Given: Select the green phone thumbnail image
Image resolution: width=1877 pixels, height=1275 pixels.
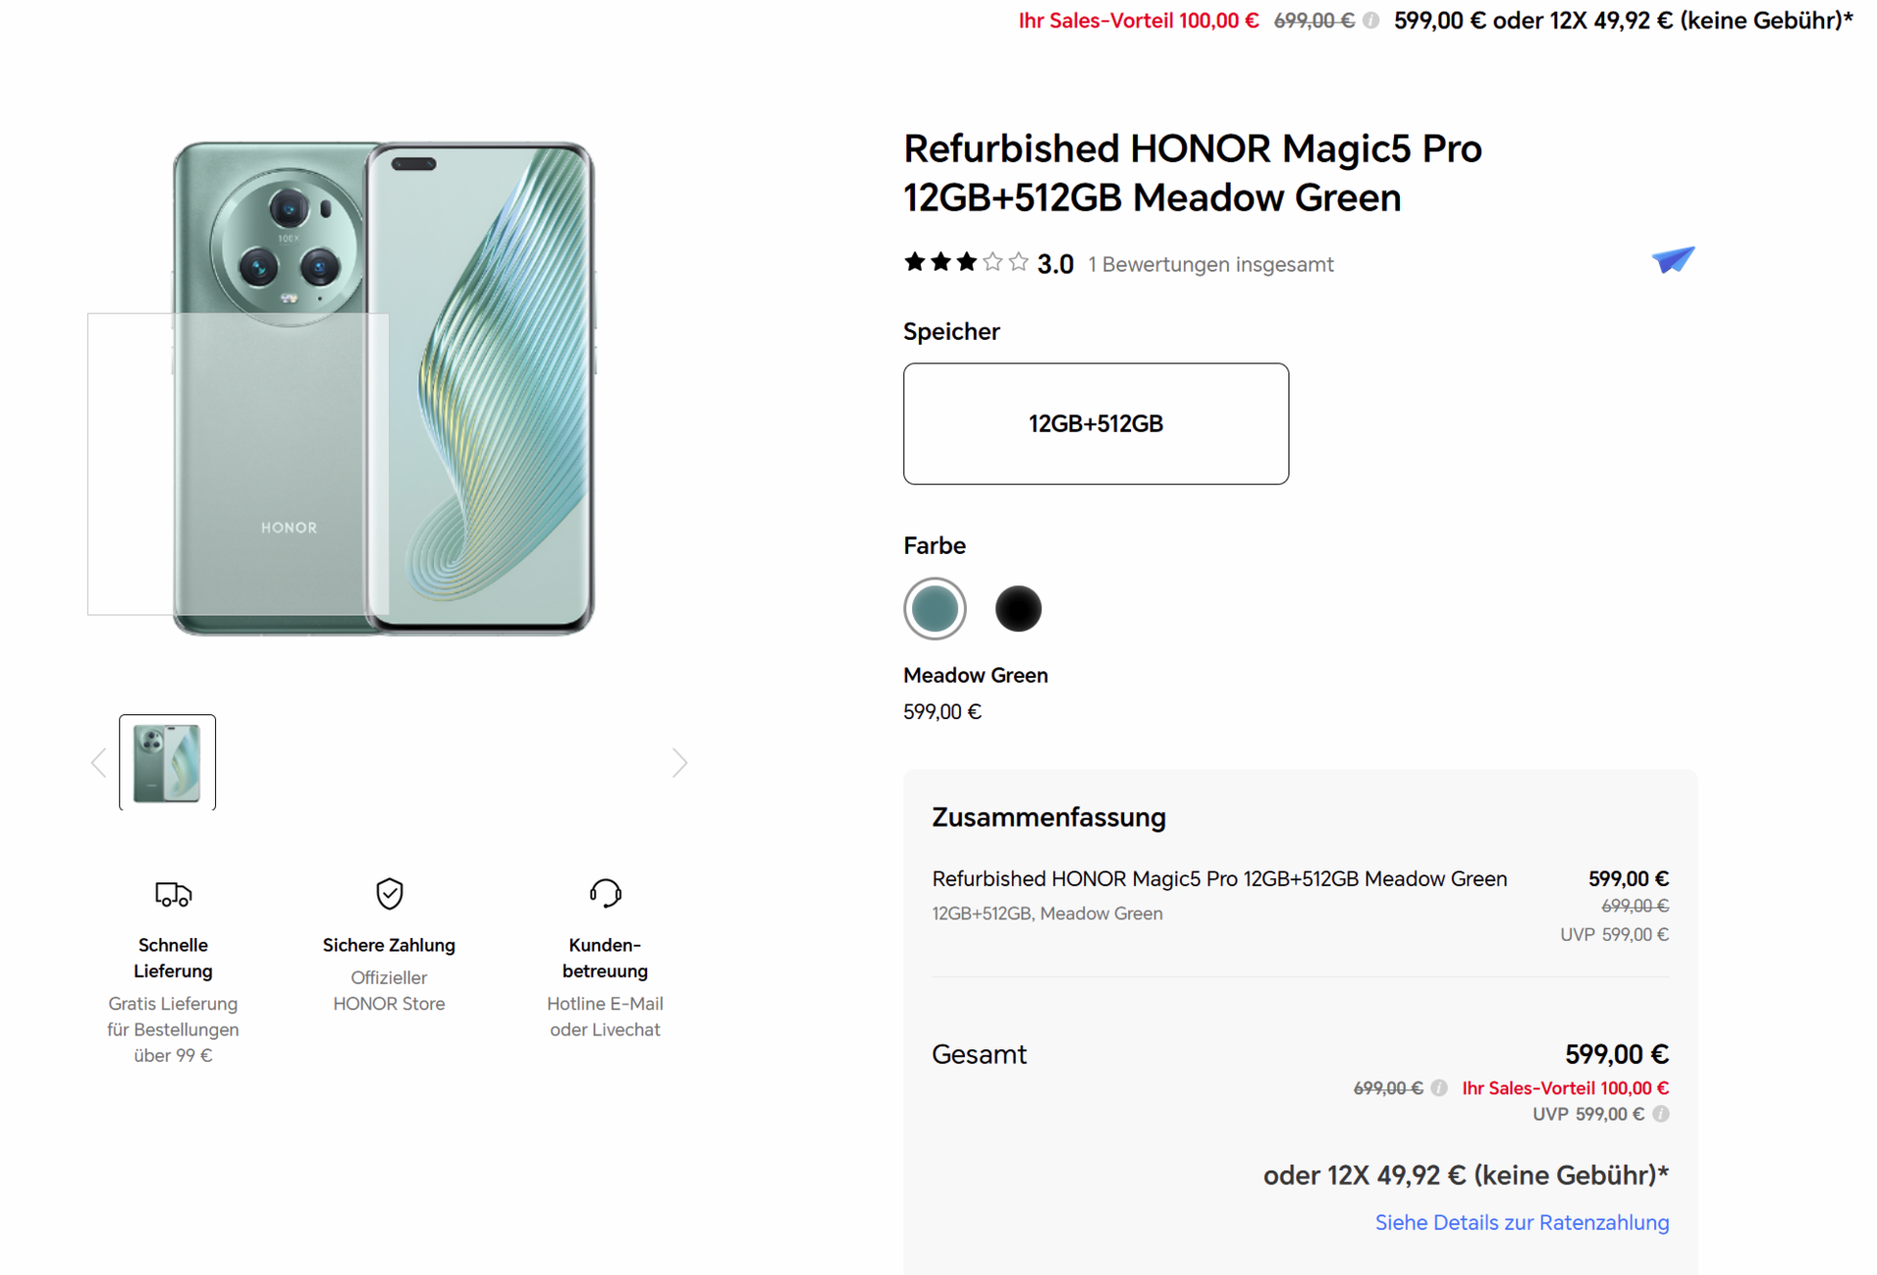Looking at the screenshot, I should (x=167, y=763).
